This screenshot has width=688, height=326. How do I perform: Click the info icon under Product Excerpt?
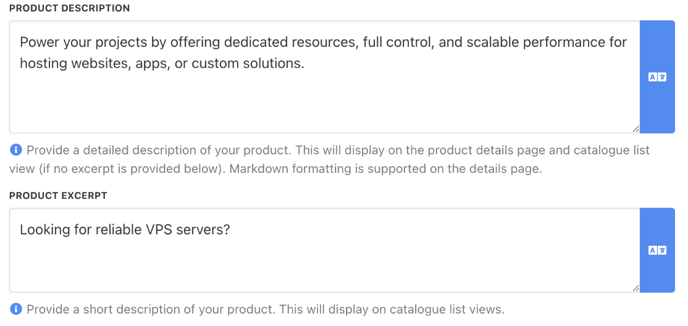[x=16, y=309]
